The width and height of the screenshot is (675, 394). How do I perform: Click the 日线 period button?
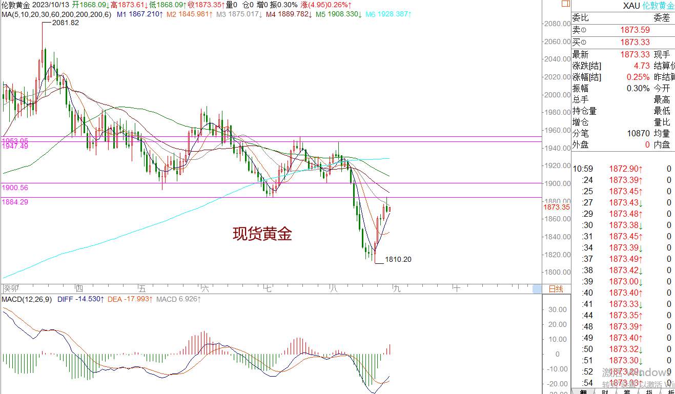point(556,289)
